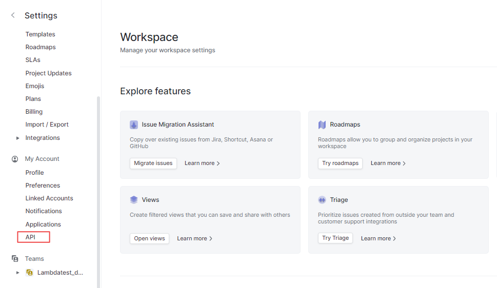497x288 pixels.
Task: Go to Import / Export settings
Action: click(x=47, y=125)
